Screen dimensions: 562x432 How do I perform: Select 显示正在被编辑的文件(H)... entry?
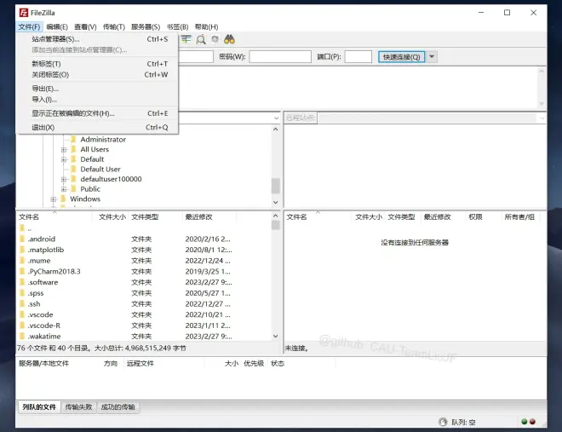[97, 113]
